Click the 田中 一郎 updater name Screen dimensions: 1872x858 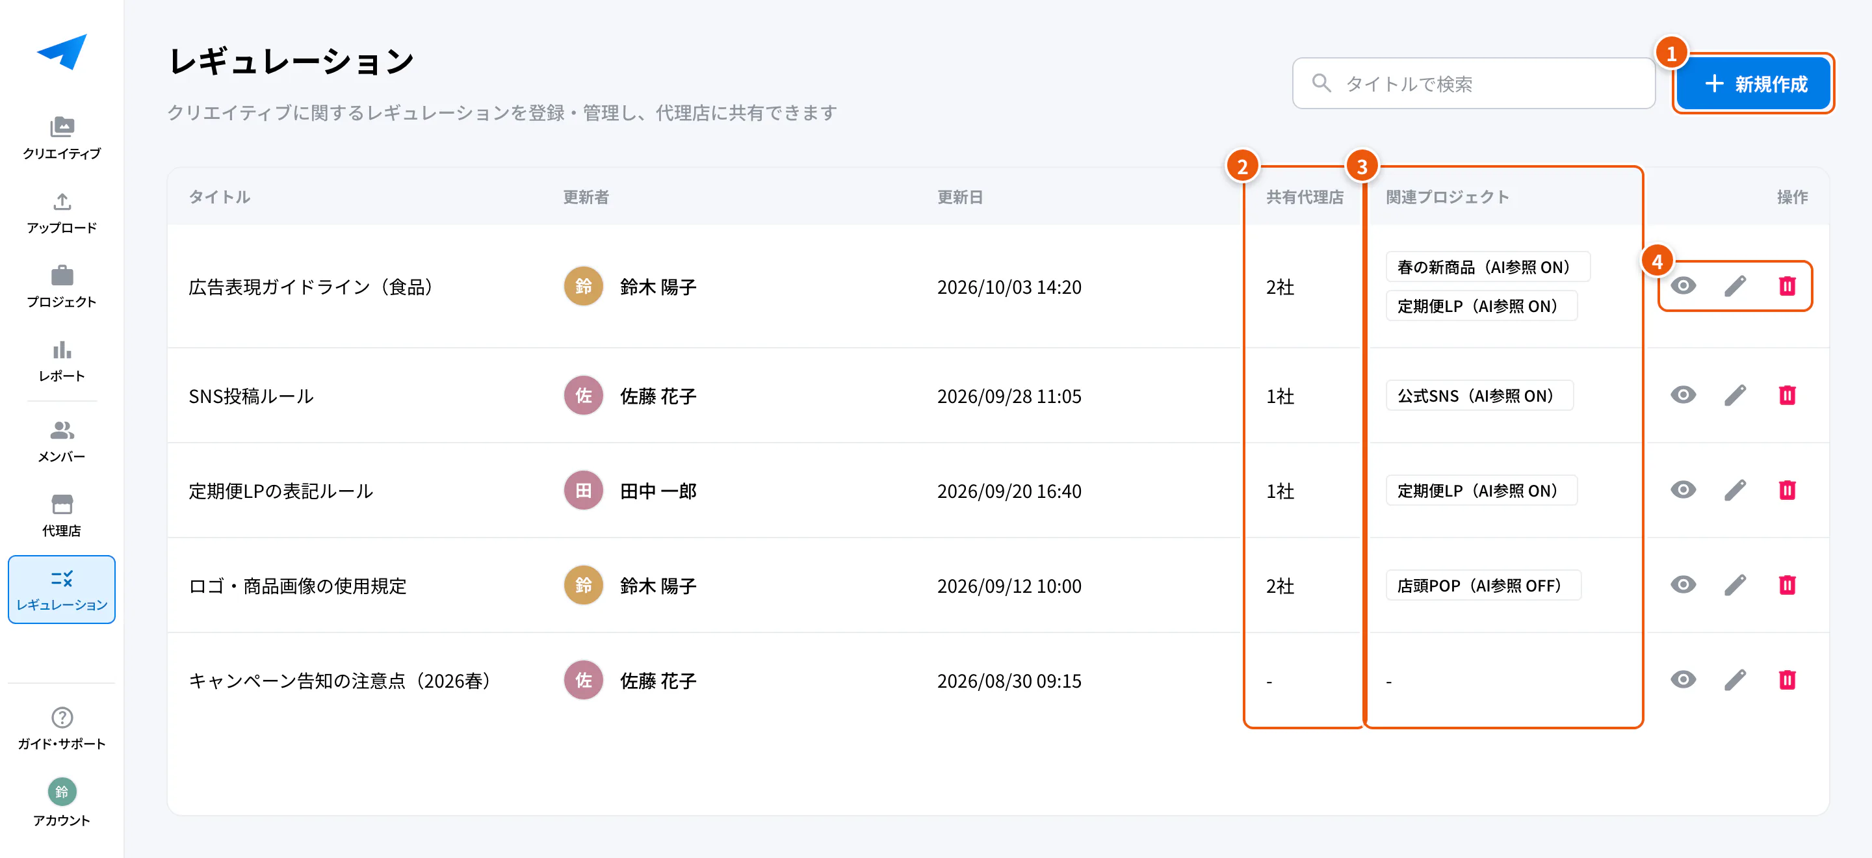[658, 491]
